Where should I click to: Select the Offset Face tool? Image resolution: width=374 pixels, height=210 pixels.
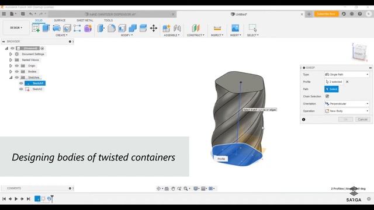[143, 28]
